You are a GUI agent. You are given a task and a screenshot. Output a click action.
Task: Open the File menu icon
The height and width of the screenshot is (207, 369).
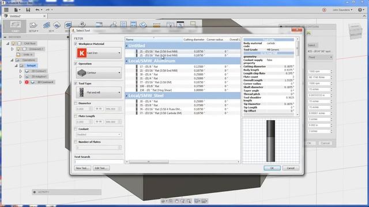(16, 10)
